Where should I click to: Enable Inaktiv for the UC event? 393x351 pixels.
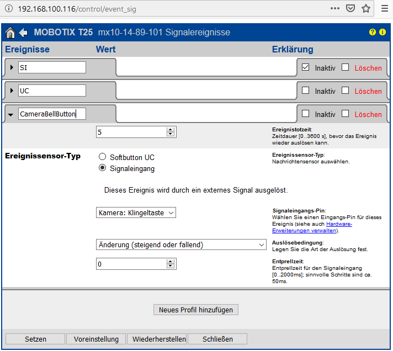tap(305, 91)
